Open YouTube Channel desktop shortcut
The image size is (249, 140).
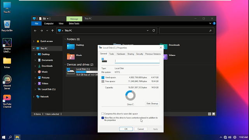7,101
